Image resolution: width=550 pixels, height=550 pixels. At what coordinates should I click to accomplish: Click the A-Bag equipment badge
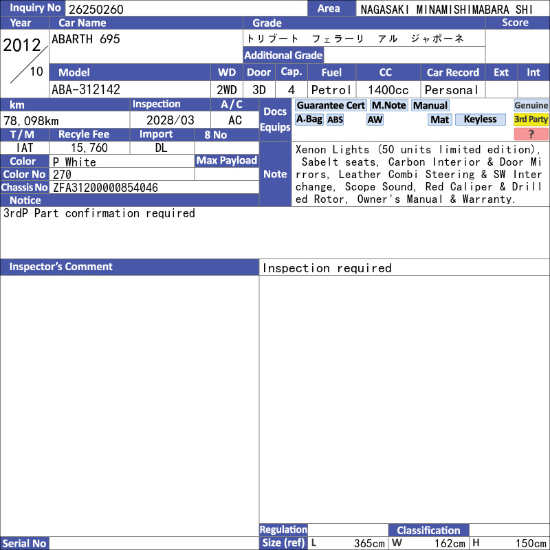[309, 119]
